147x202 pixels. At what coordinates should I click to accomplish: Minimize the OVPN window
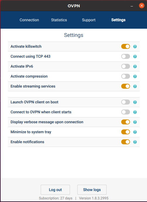click(132, 6)
